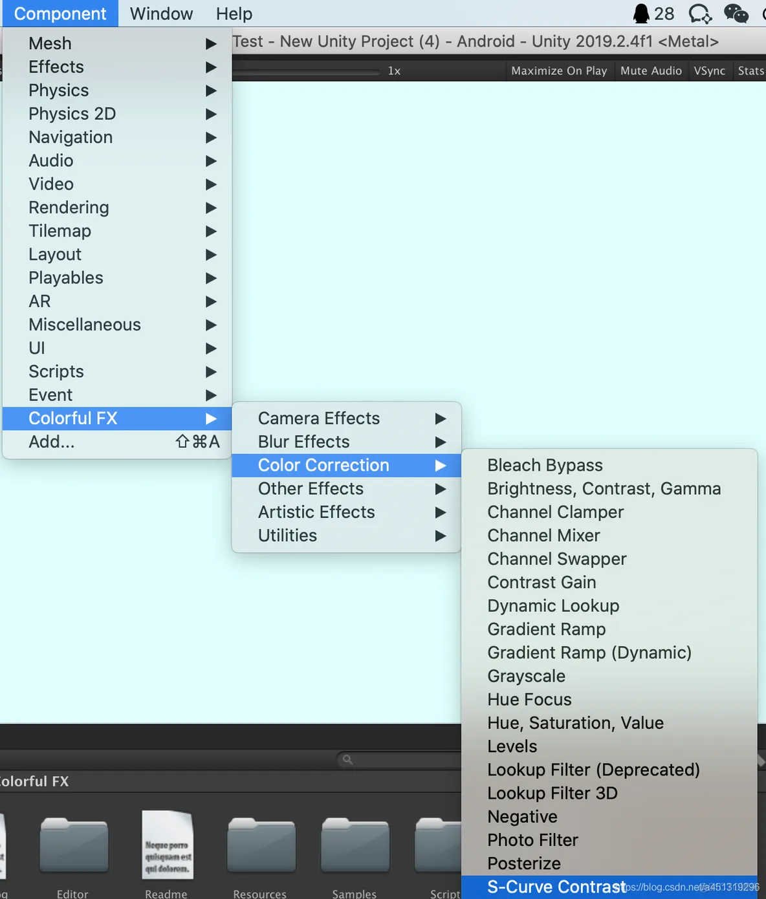The image size is (766, 899).
Task: Expand the Audio submenu
Action: coord(117,160)
